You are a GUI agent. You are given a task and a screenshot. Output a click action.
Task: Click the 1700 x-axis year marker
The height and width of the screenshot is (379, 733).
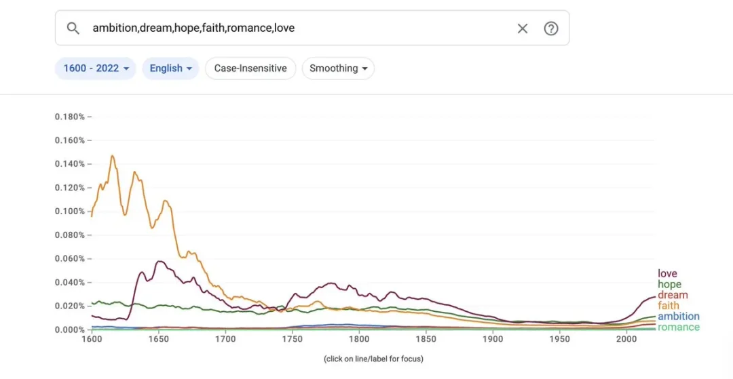(225, 339)
